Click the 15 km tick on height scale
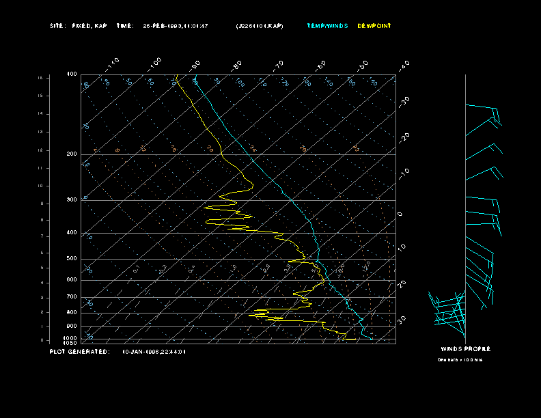Screen dimensions: 541x418 [40, 79]
